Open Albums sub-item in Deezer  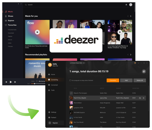[x=10, y=40]
